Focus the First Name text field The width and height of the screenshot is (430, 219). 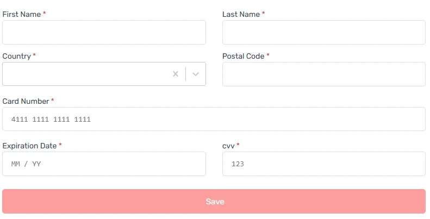[x=104, y=33]
